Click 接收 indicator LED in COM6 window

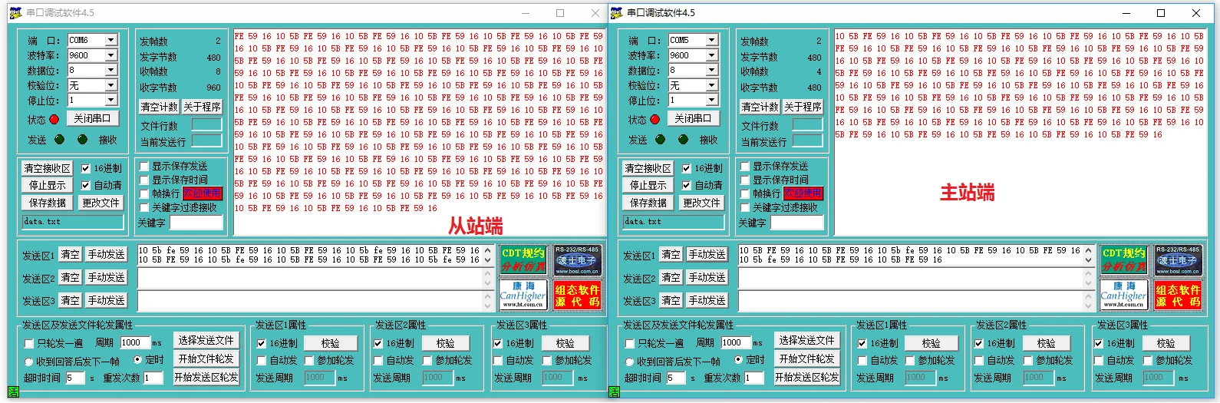coord(82,140)
